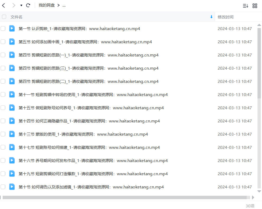Open file name 第十三节 蒙版的使用_1

point(83,134)
